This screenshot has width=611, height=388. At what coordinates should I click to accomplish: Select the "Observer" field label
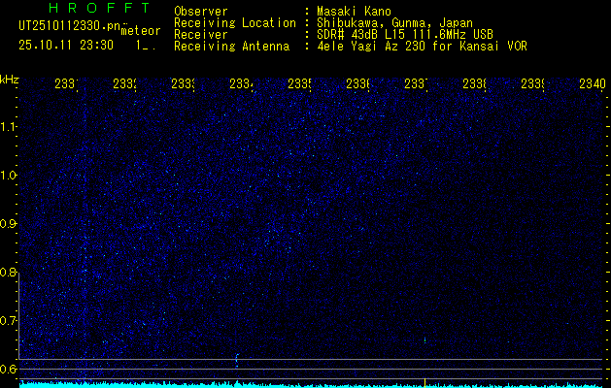(201, 12)
